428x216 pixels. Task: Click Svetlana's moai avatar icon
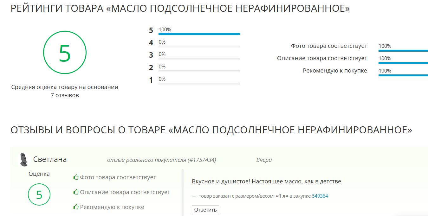pos(23,159)
